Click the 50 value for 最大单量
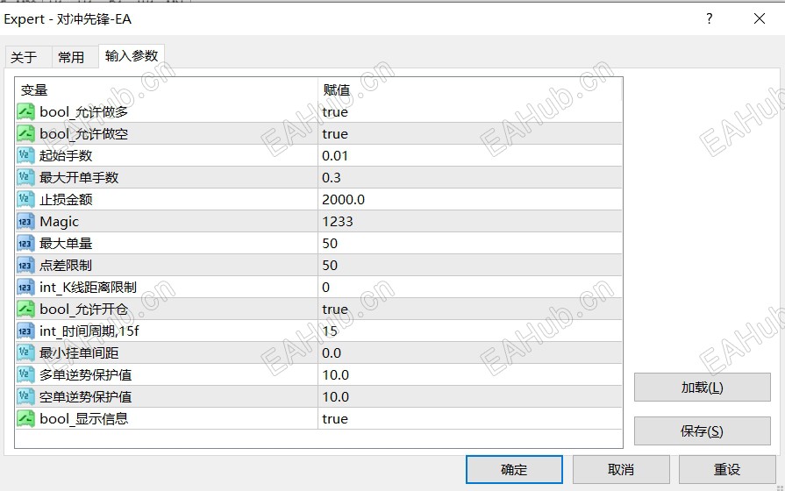 pos(330,243)
